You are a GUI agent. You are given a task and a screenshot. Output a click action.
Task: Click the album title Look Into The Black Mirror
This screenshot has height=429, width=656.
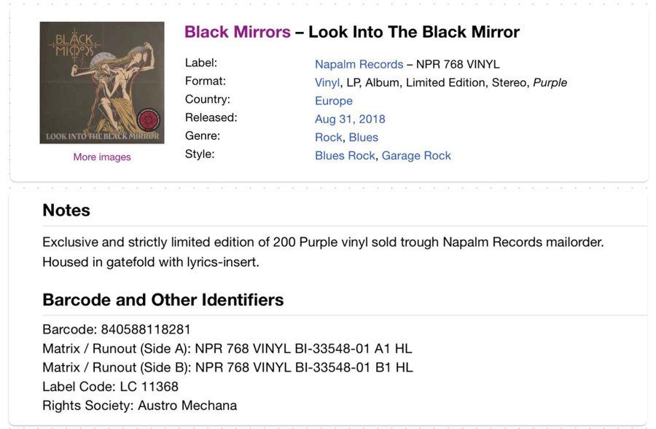point(414,32)
